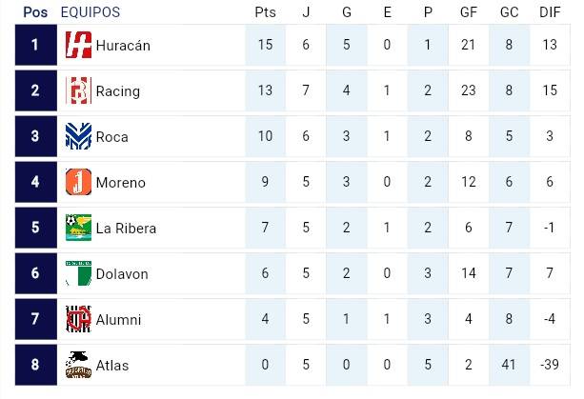Viewport: 584px width, 399px height.
Task: Select the Roca team badge
Action: click(x=78, y=137)
